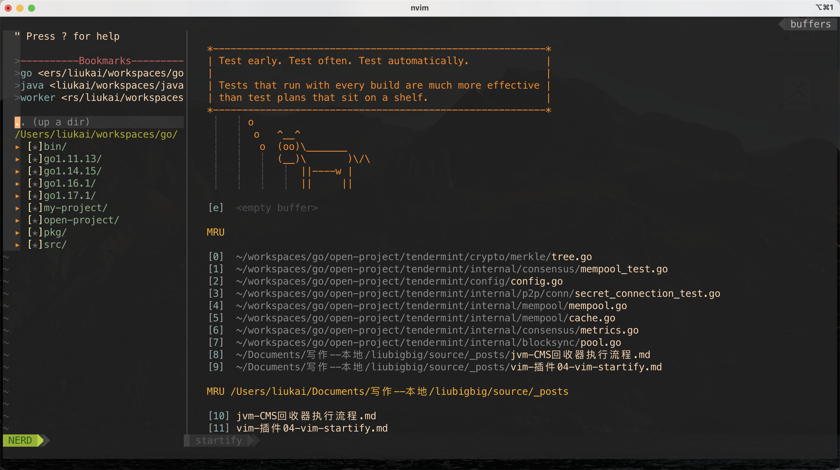Click the star flag beside go1.16.1/
Screen dimensions: 840x470
click(35, 184)
